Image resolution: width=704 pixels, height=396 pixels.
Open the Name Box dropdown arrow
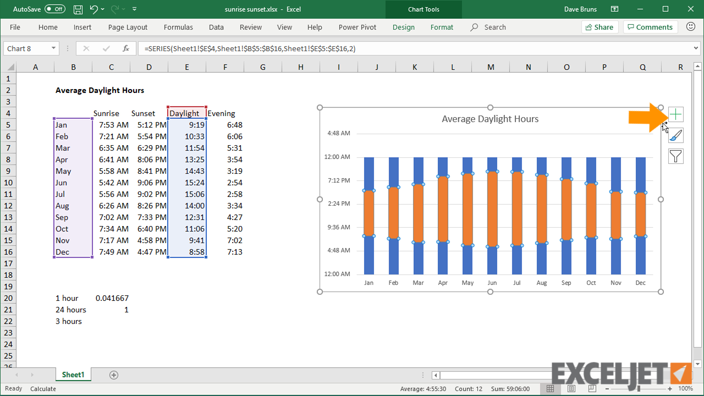tap(53, 48)
